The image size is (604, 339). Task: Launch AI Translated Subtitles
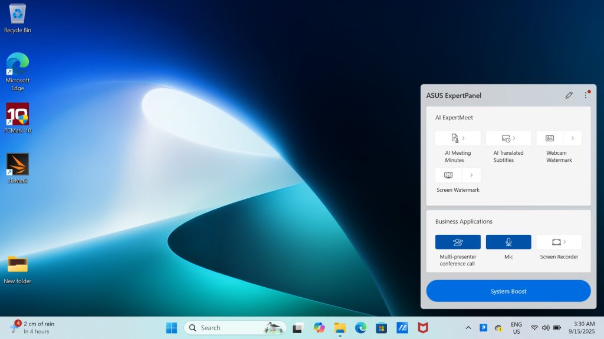click(508, 138)
